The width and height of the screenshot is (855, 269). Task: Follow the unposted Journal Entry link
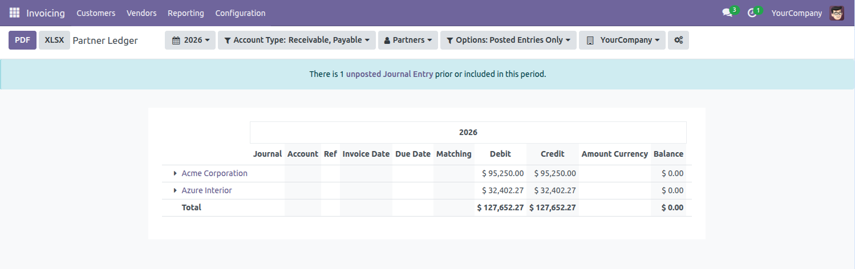390,74
